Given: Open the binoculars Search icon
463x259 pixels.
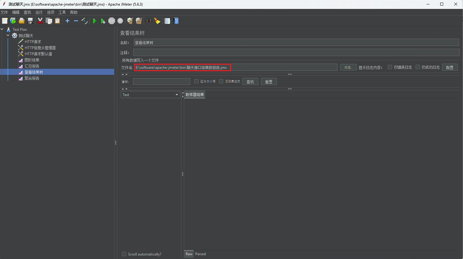Looking at the screenshot, I should tap(149, 21).
